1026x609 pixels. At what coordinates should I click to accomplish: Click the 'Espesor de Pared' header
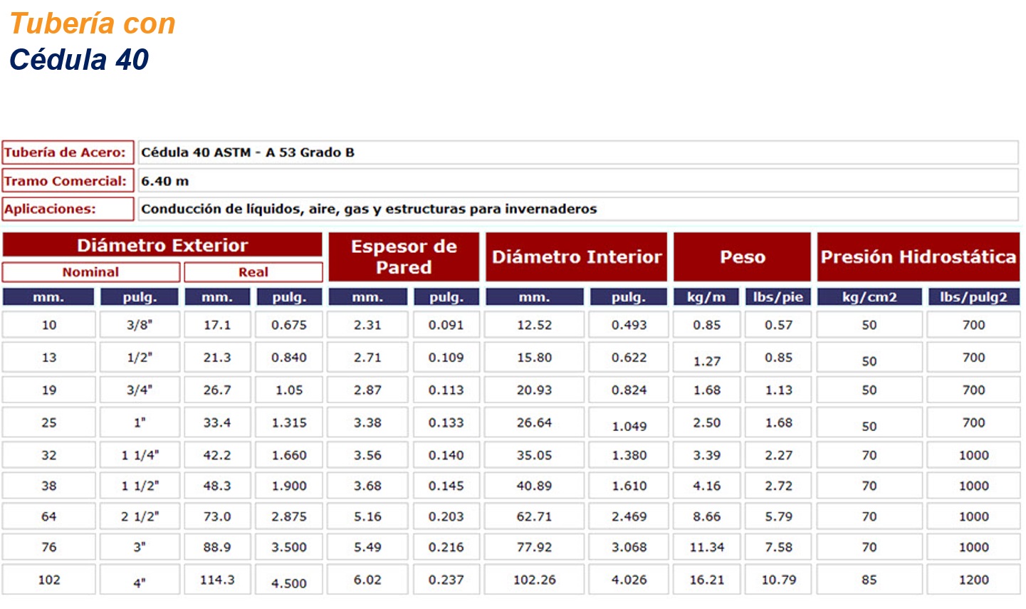click(x=404, y=256)
